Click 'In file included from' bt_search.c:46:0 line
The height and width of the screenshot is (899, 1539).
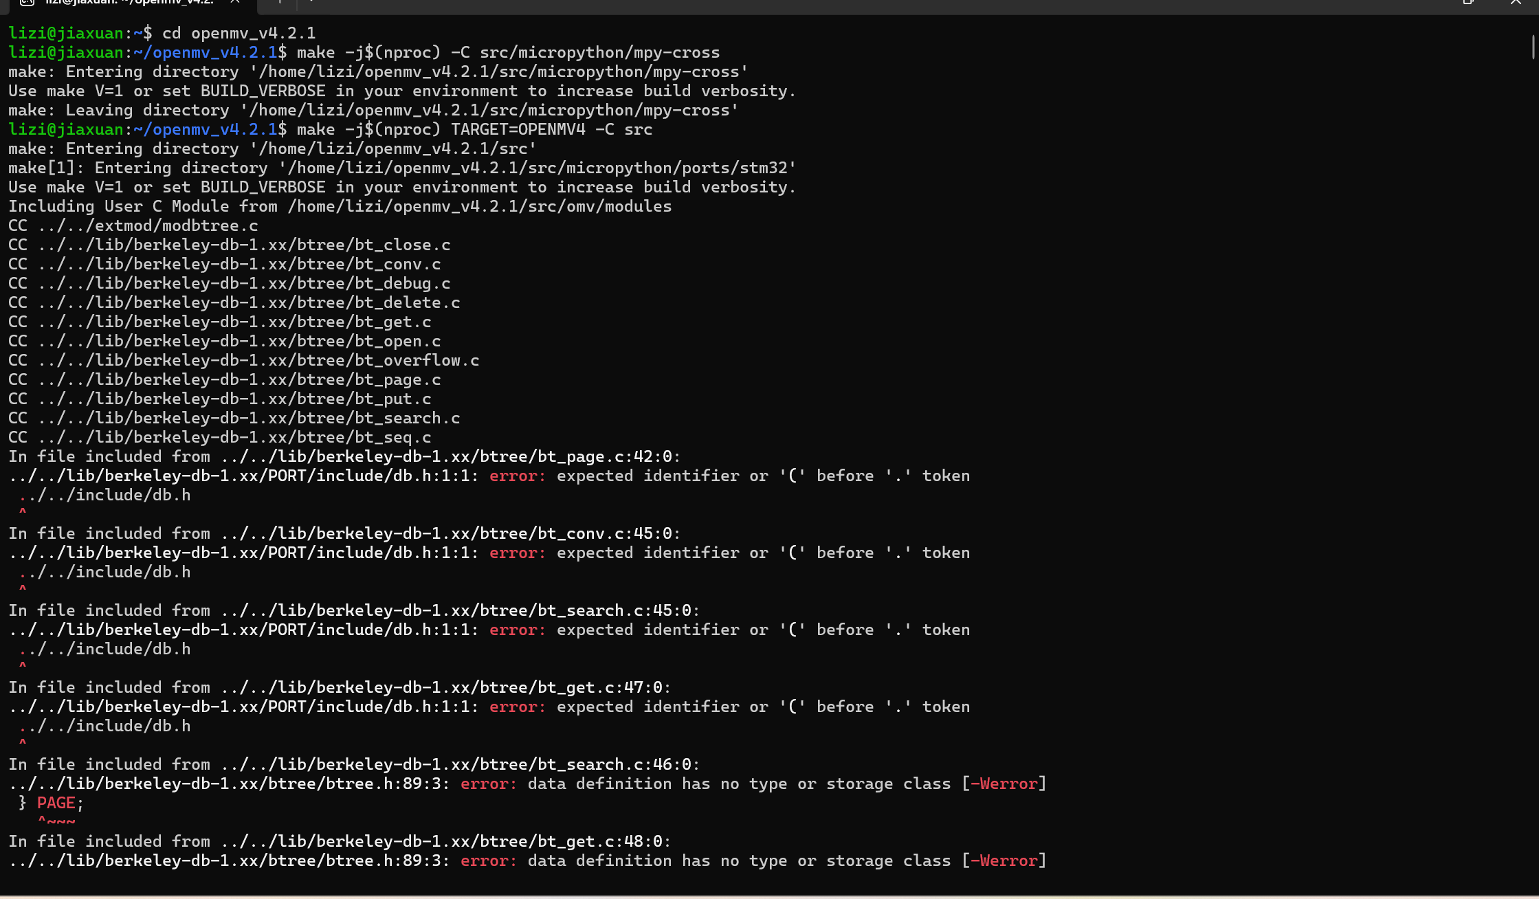[354, 764]
